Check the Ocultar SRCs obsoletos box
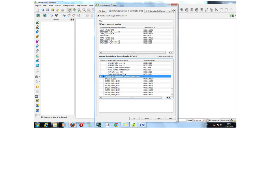The image size is (270, 172). point(155,56)
